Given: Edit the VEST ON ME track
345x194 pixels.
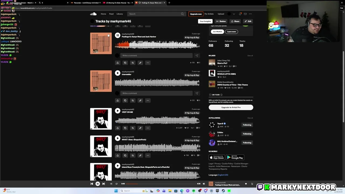Looking at the screenshot, I should tap(140, 128).
